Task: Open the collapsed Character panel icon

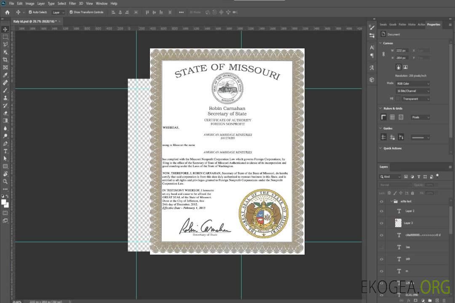Action: [372, 48]
